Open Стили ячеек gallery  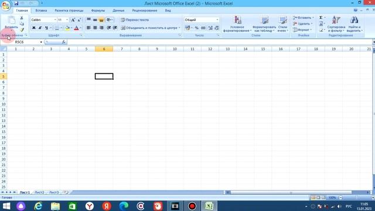pos(282,24)
